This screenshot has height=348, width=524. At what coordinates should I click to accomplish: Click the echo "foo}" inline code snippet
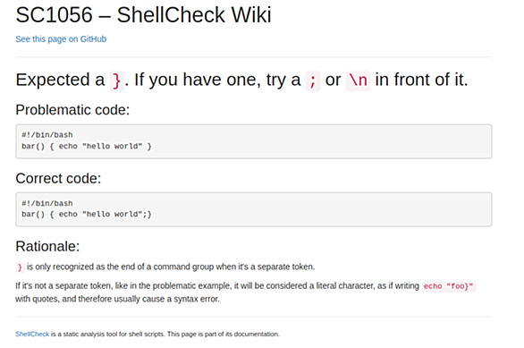tap(449, 286)
